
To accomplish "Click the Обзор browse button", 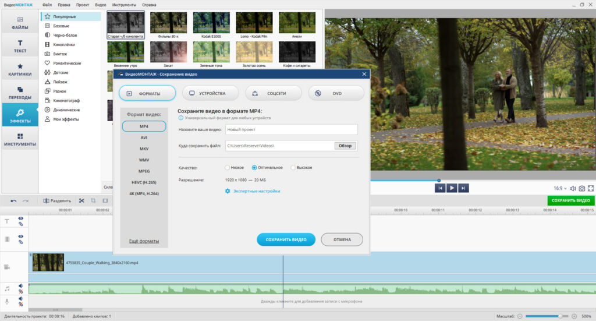I will coord(345,146).
